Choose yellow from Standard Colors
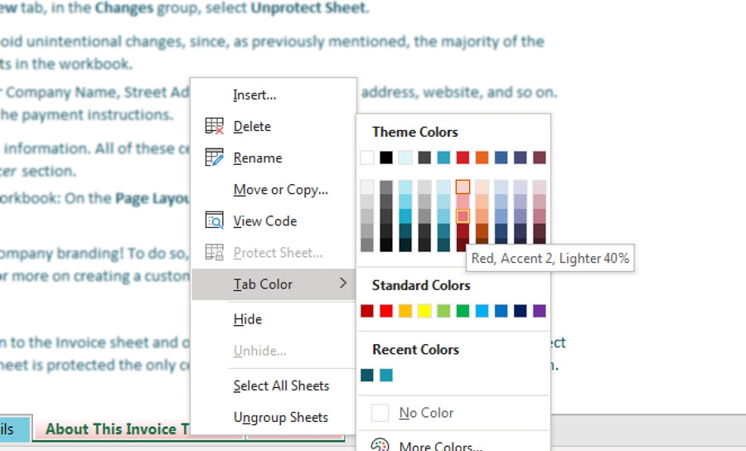 point(424,312)
